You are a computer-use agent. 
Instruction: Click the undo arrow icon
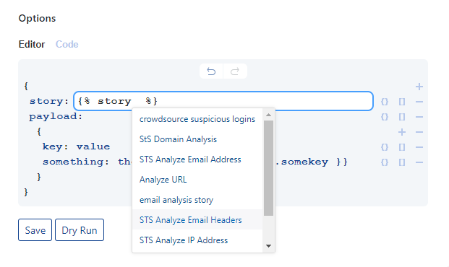[211, 71]
